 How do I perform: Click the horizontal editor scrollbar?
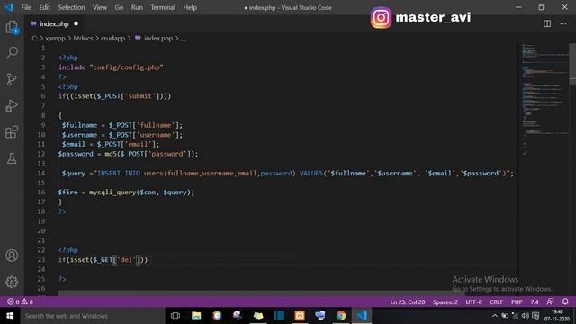point(261,293)
